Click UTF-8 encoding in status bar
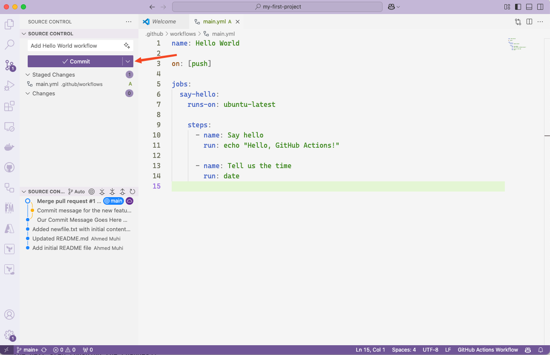This screenshot has height=355, width=550. (430, 350)
